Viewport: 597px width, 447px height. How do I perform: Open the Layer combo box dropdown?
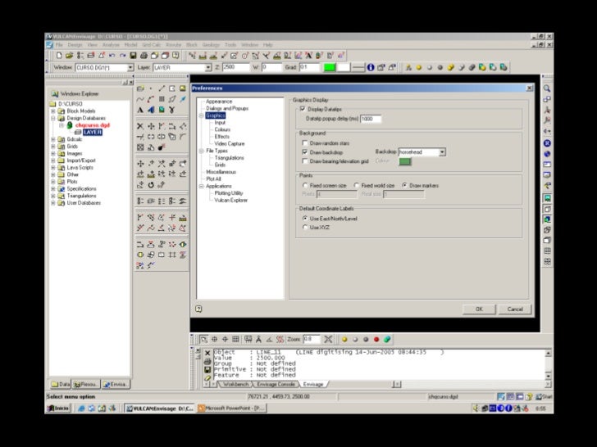click(x=208, y=67)
